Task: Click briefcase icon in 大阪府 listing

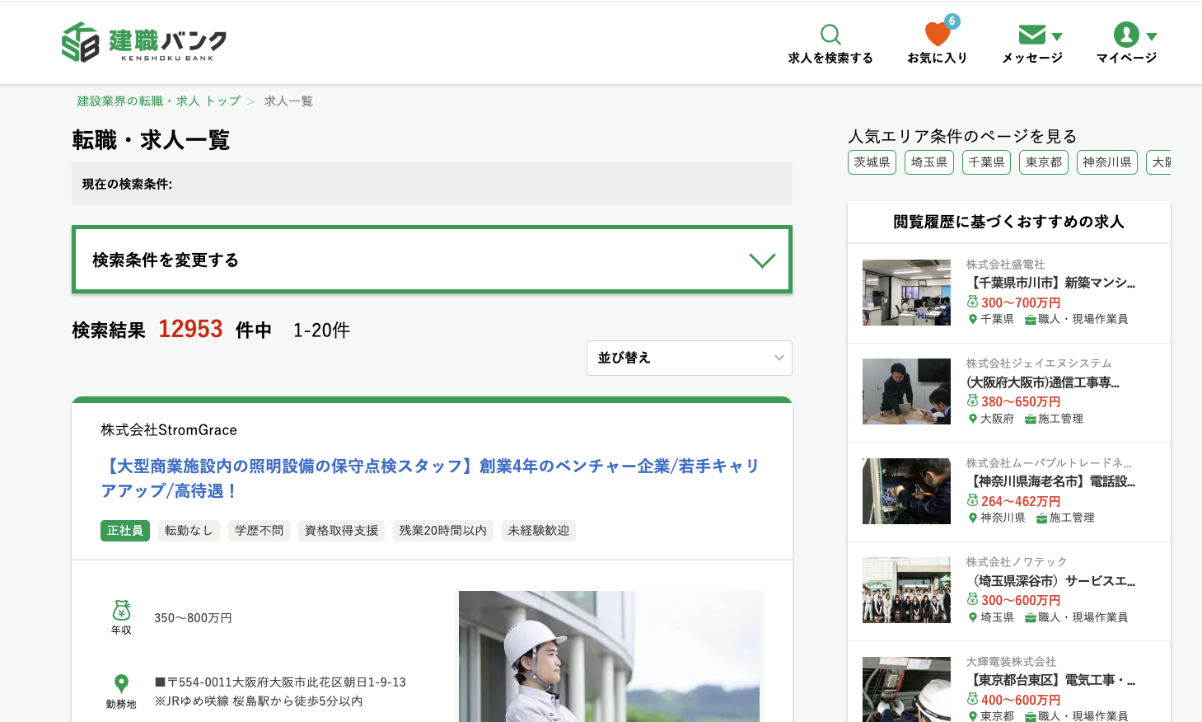Action: point(1030,420)
